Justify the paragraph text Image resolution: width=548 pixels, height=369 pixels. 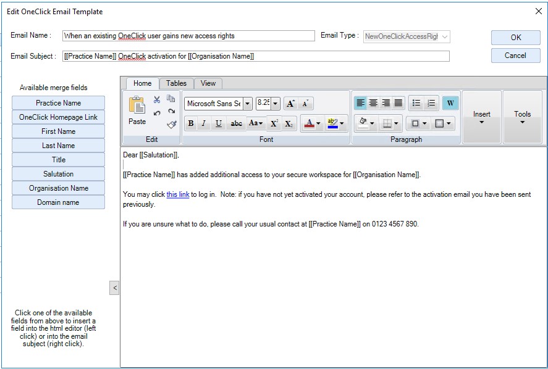point(398,103)
